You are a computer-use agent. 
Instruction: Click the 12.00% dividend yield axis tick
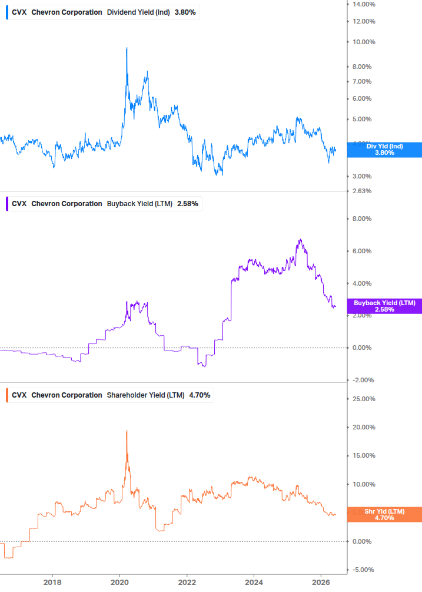pos(364,21)
